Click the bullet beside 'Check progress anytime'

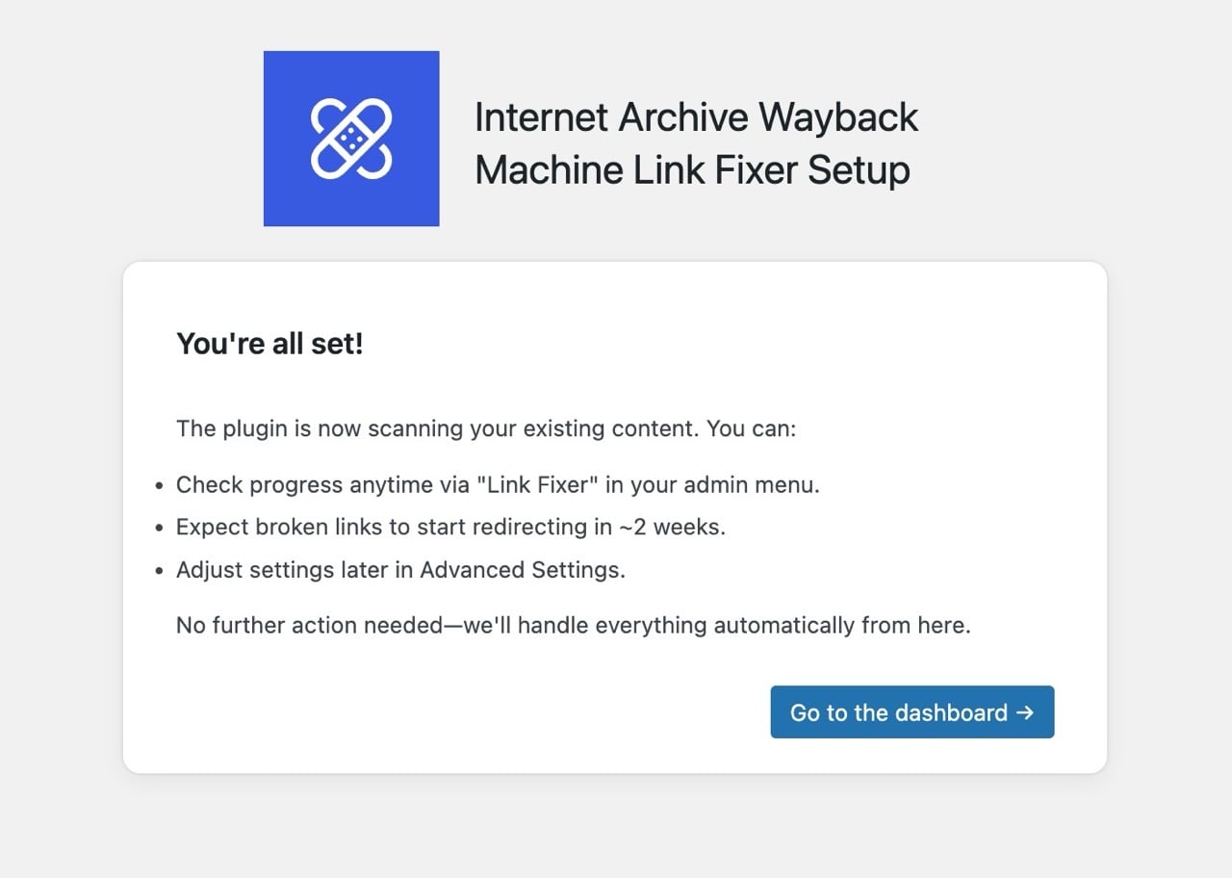(x=159, y=484)
